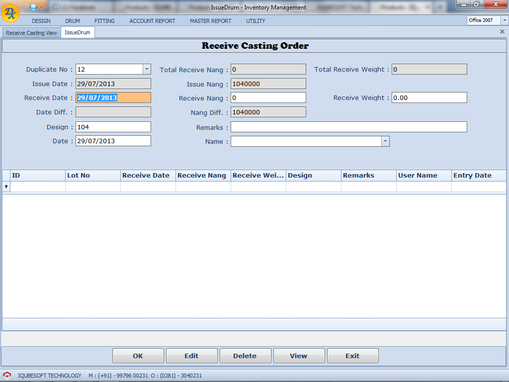Click the filter row indicator icon in grid

point(6,187)
